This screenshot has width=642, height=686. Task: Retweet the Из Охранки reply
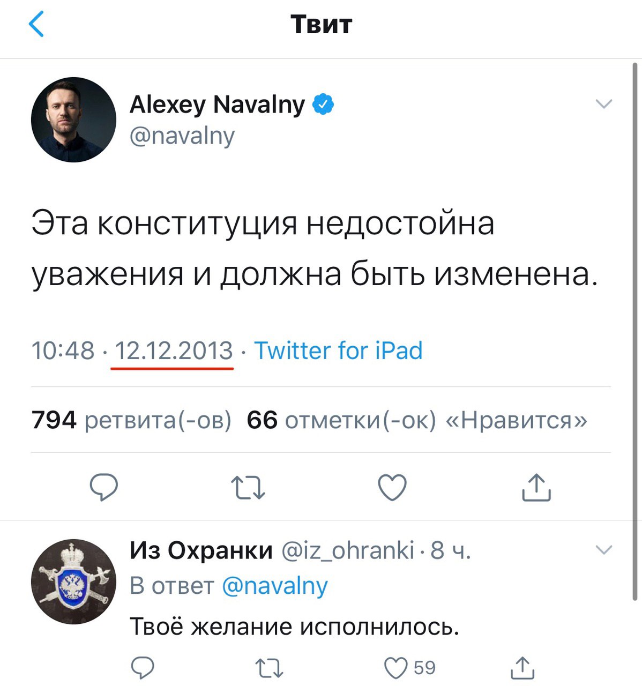click(268, 668)
